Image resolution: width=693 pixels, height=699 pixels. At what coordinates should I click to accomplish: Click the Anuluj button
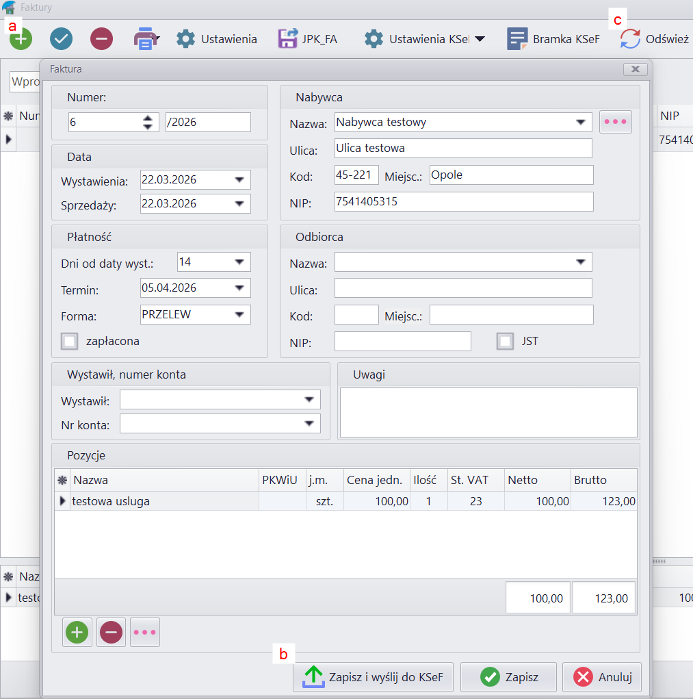point(601,677)
